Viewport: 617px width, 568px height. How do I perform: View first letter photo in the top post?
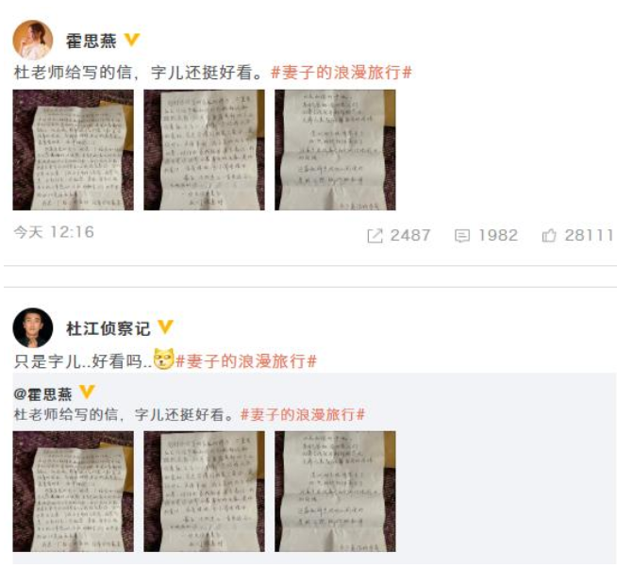74,150
